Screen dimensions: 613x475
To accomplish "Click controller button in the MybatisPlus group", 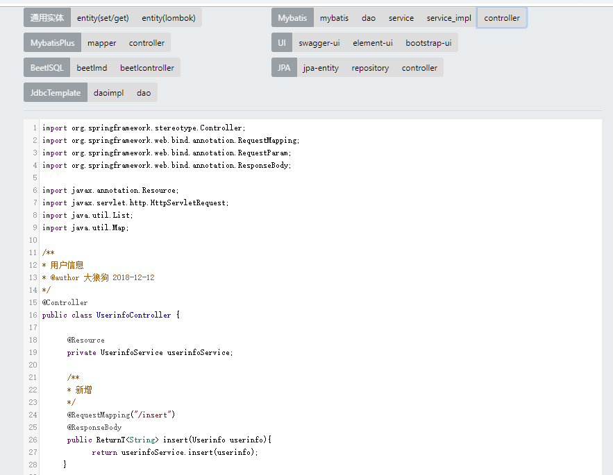I will (x=146, y=43).
